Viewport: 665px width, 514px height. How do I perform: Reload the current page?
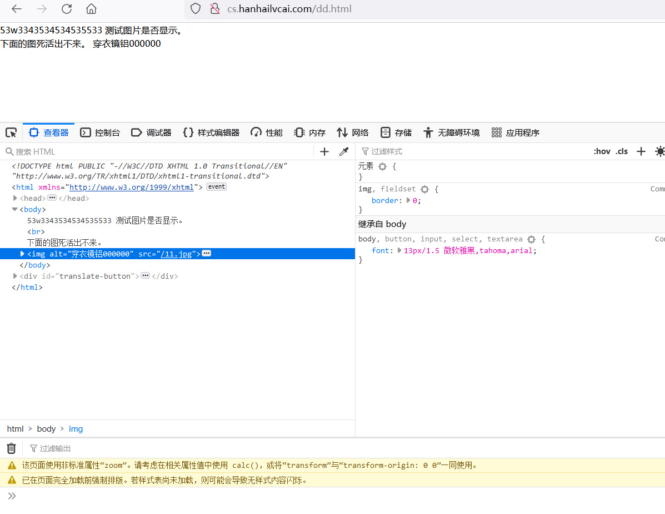[67, 9]
